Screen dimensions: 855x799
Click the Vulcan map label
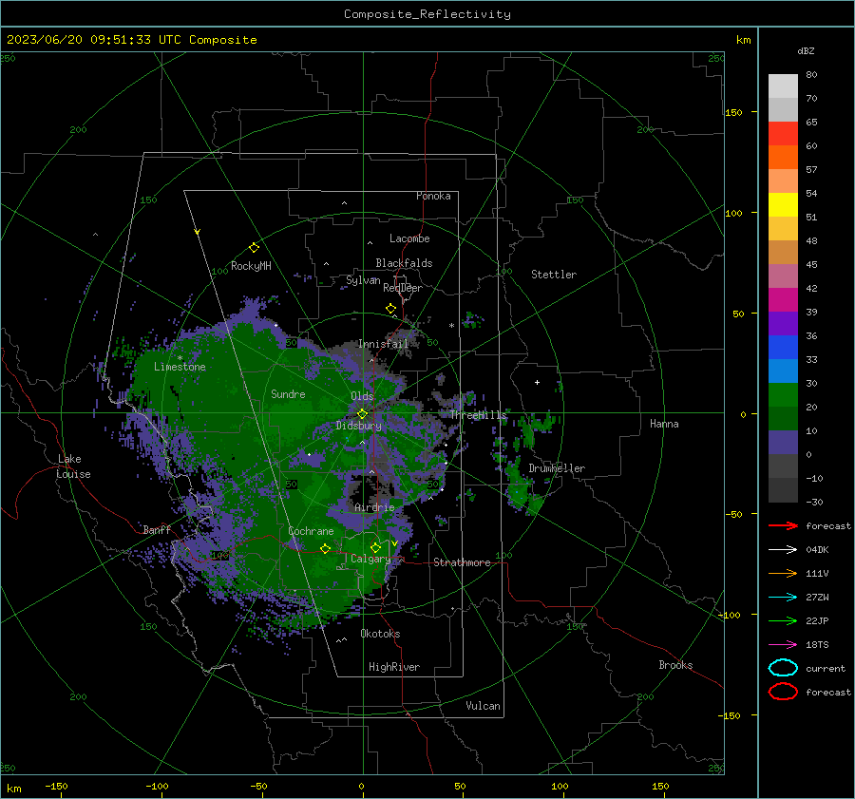[483, 705]
